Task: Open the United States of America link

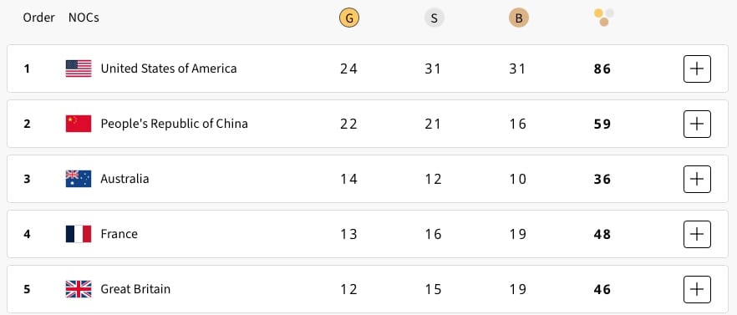Action: pos(169,69)
